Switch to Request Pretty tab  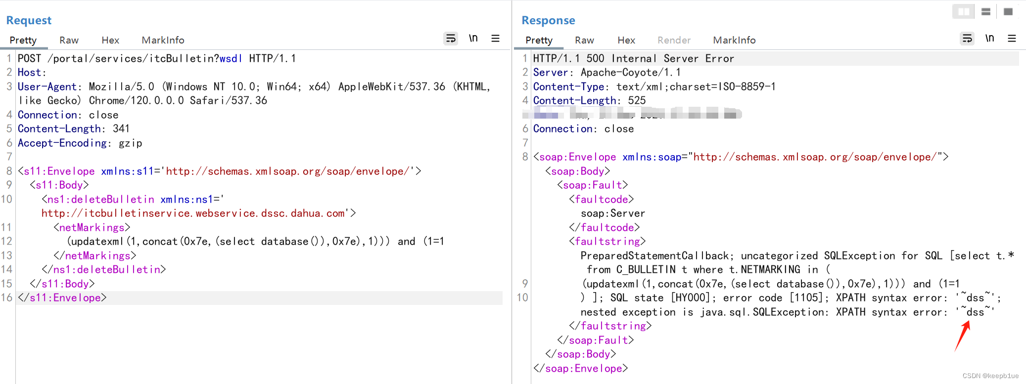click(x=23, y=40)
